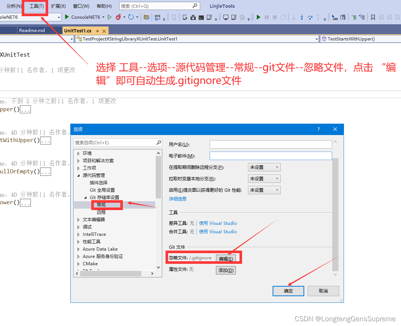This screenshot has width=401, height=326.
Task: Click the Hot Reload flame icon
Action: [118, 17]
